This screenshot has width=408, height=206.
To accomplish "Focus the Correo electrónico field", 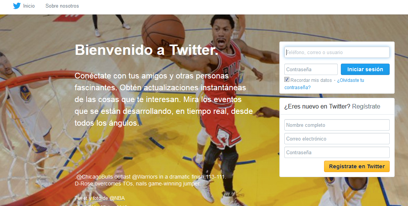I will (337, 139).
